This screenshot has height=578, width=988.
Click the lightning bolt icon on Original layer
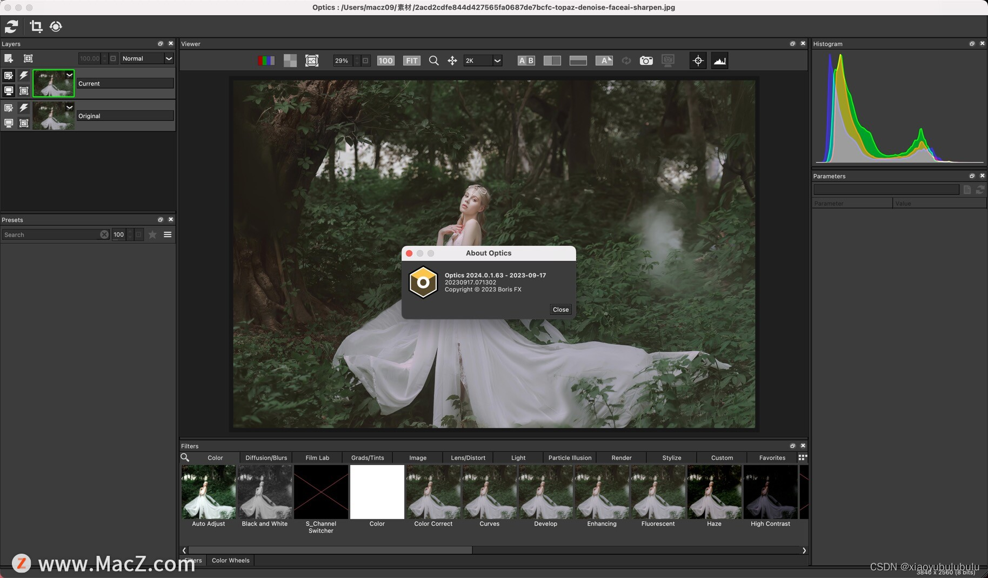(x=24, y=108)
